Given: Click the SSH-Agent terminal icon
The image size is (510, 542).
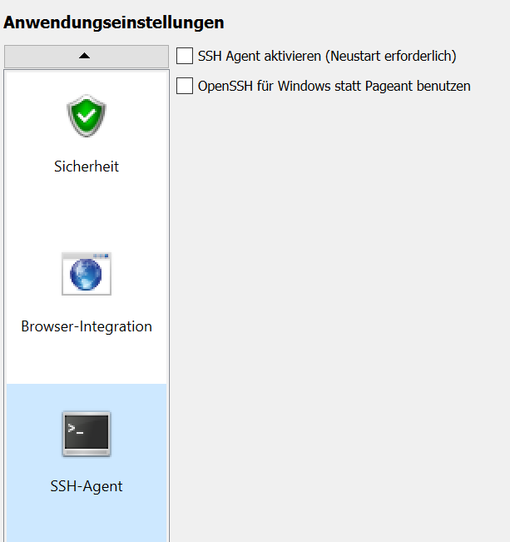Looking at the screenshot, I should [87, 434].
